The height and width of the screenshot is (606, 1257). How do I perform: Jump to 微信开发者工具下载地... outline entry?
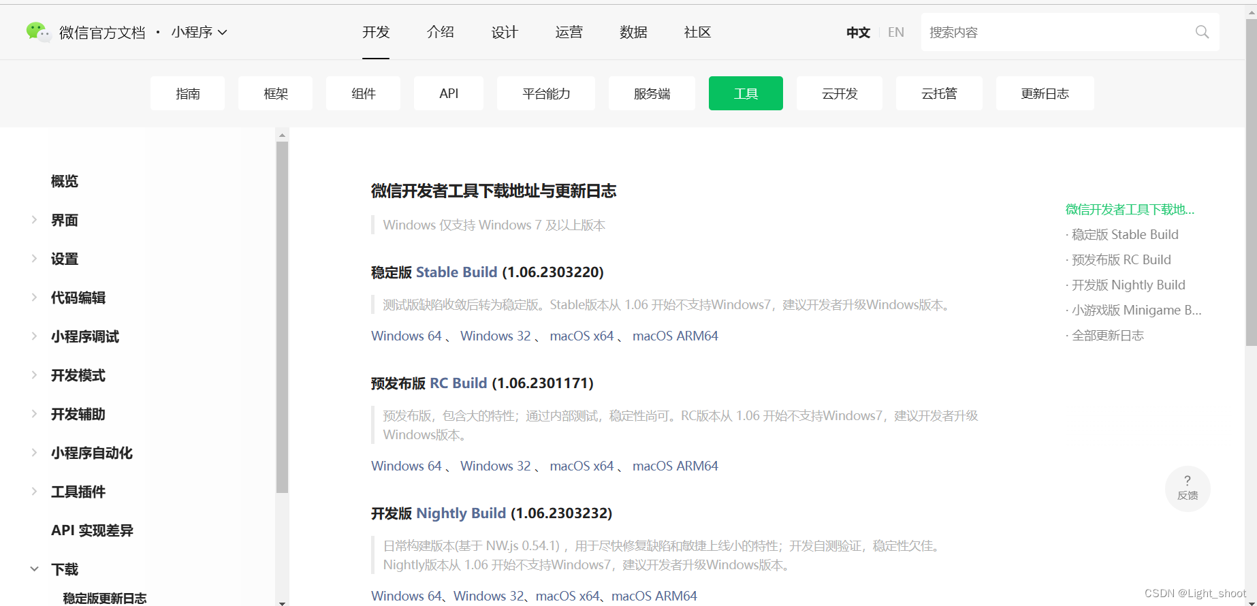pos(1130,209)
